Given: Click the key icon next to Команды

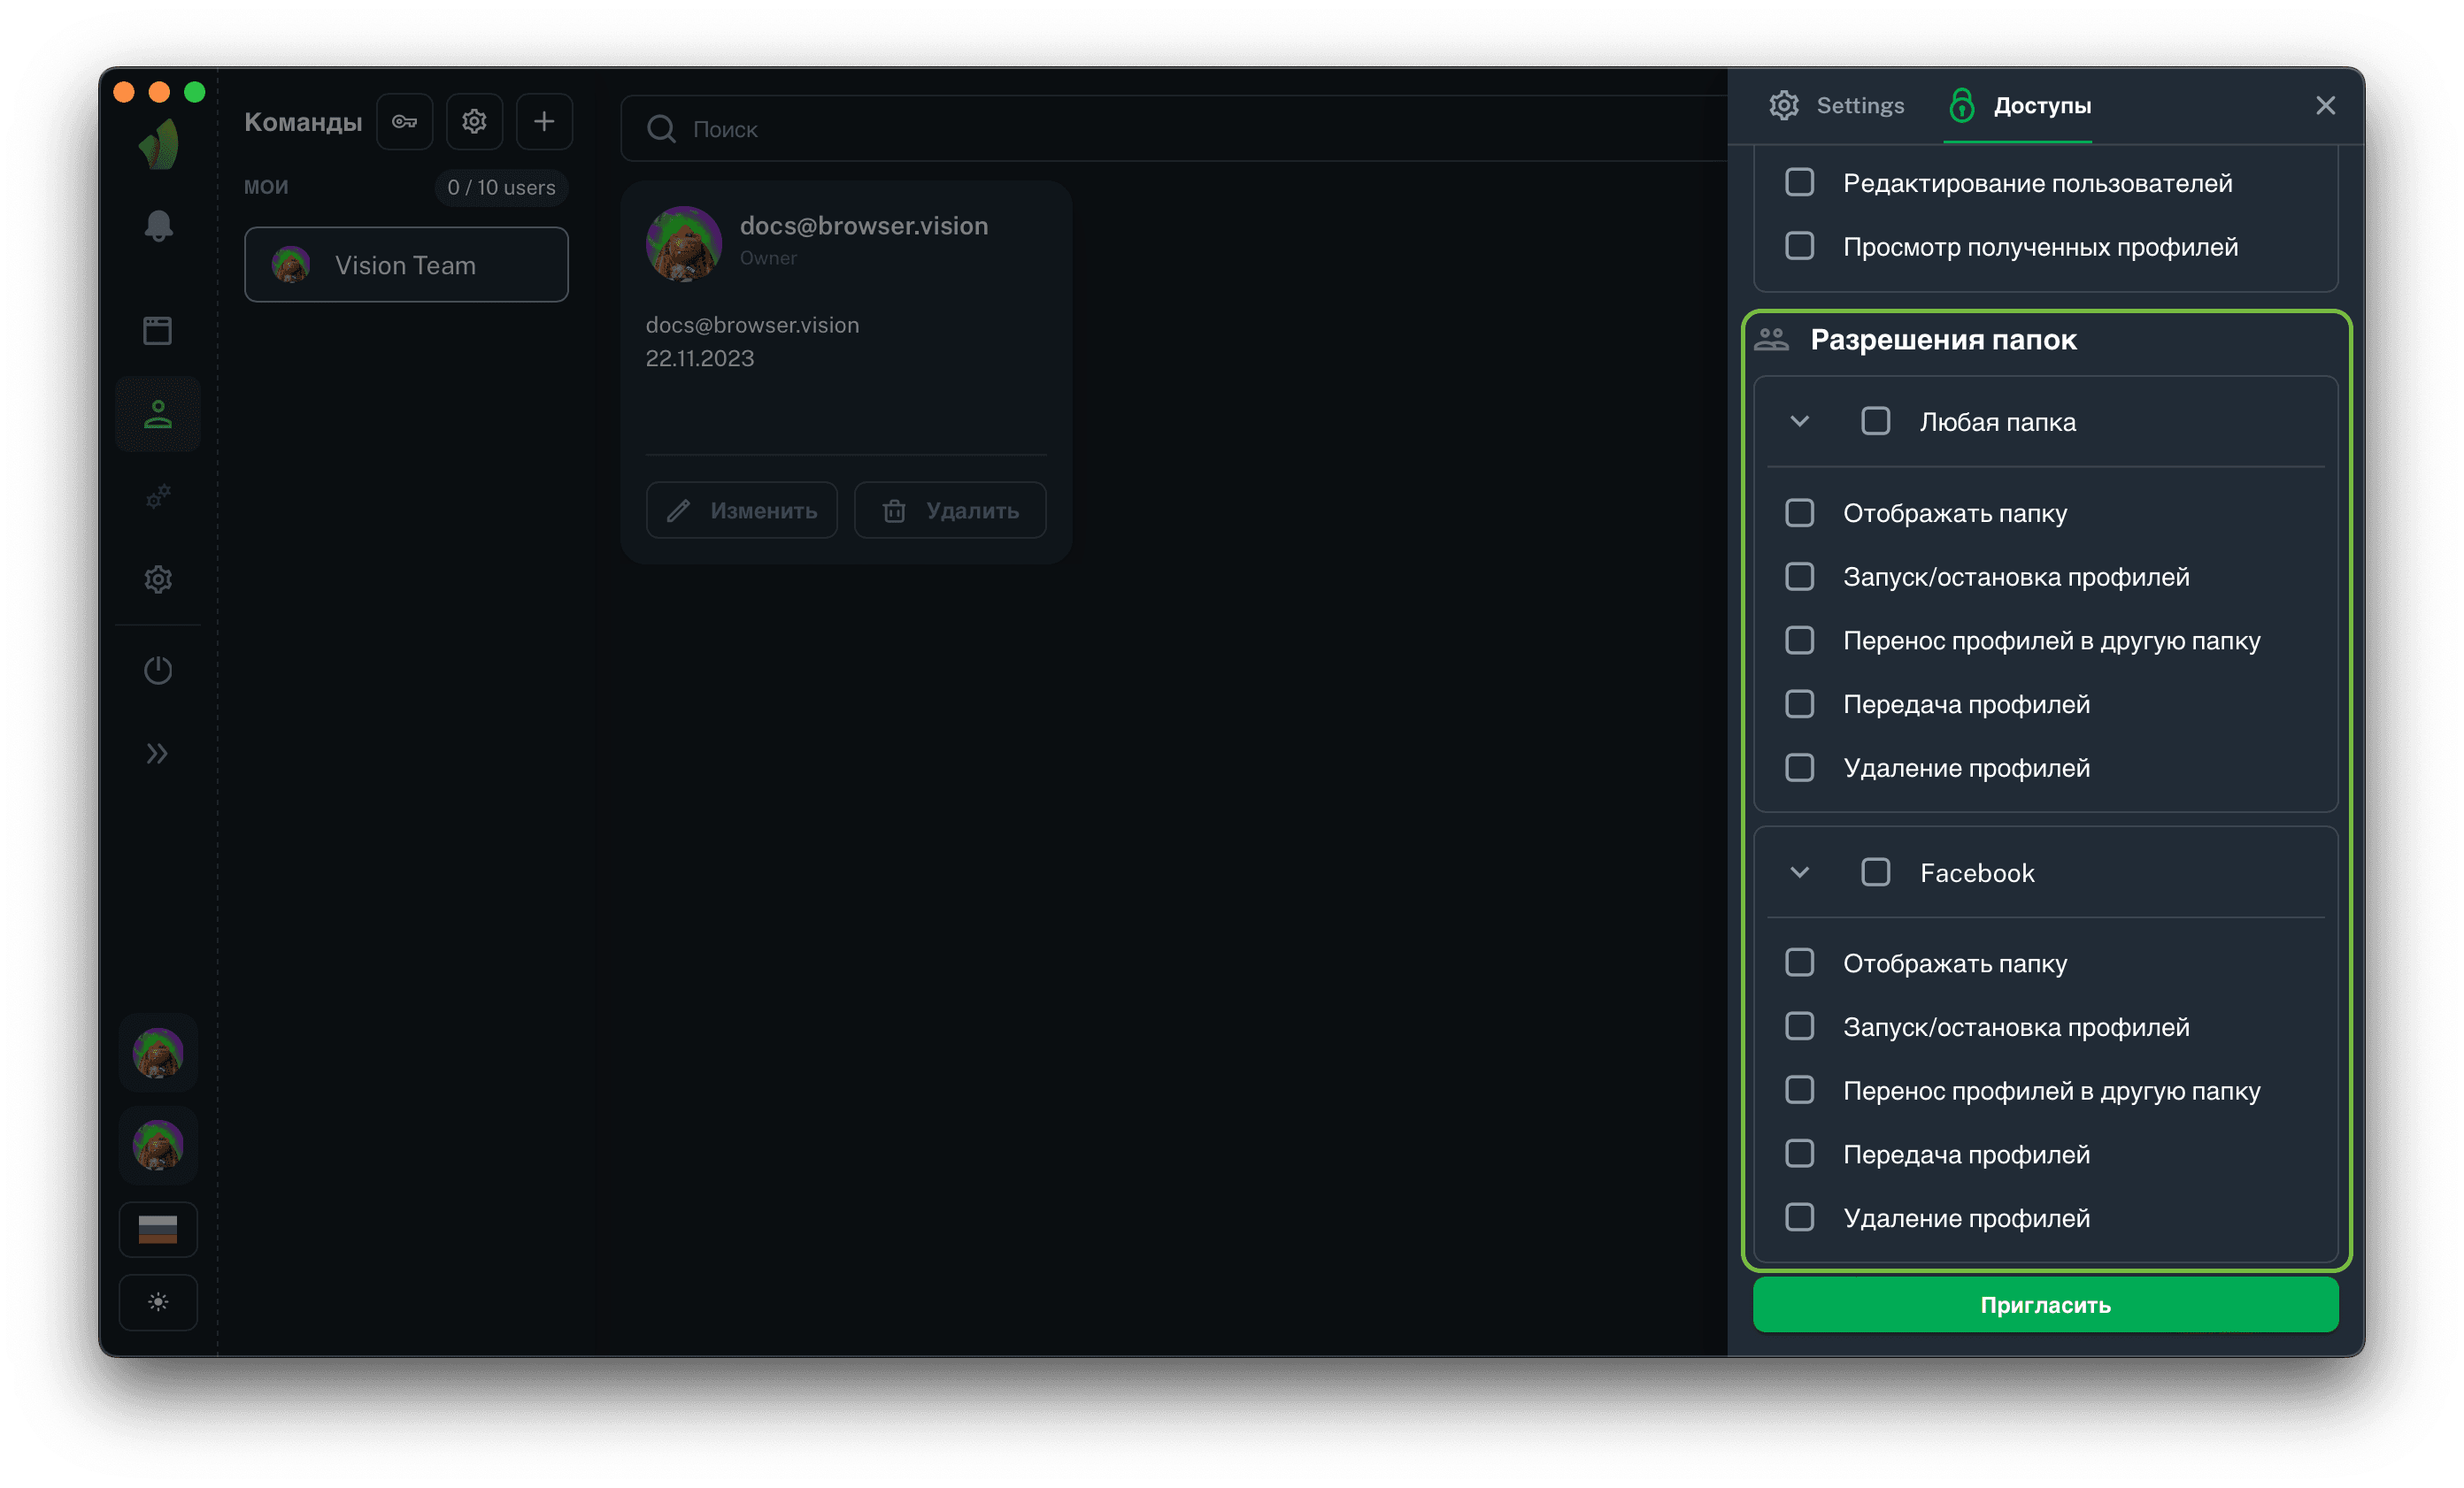Looking at the screenshot, I should tap(404, 122).
